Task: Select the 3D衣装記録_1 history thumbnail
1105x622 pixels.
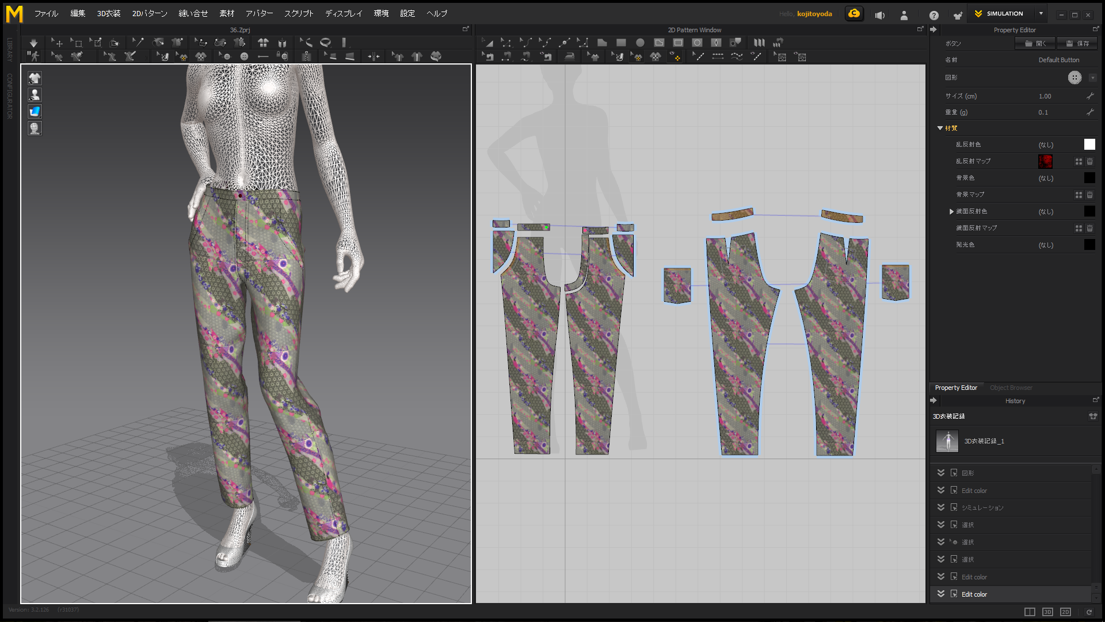Action: click(x=947, y=441)
